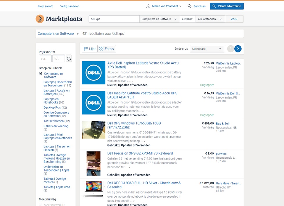The image size is (284, 206).
Task: Open the Help en info link
Action: pos(46,6)
